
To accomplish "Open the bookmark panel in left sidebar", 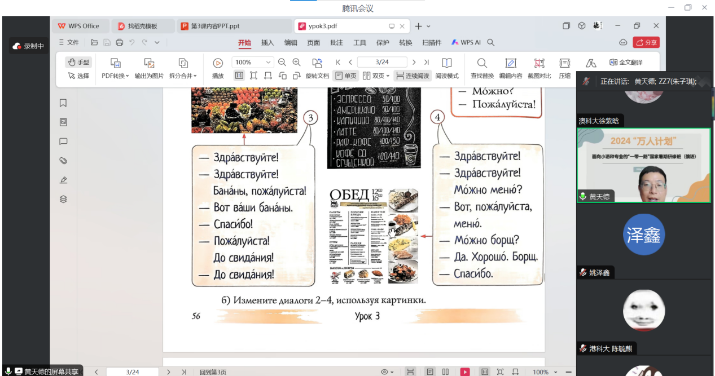I will 63,103.
